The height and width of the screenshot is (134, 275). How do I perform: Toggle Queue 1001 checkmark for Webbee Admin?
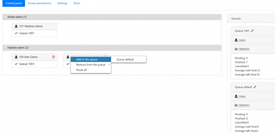pyautogui.click(x=16, y=33)
